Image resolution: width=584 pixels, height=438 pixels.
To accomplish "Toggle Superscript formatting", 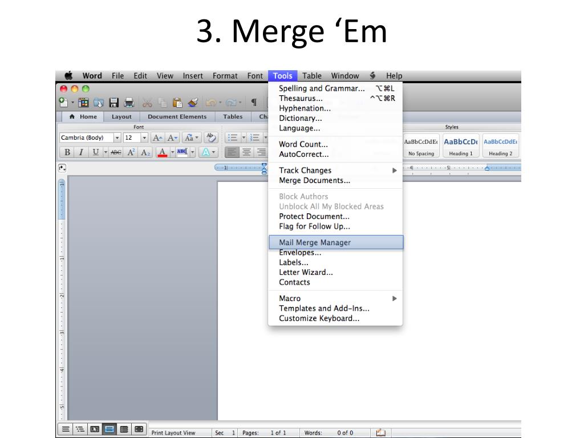I will [x=131, y=152].
